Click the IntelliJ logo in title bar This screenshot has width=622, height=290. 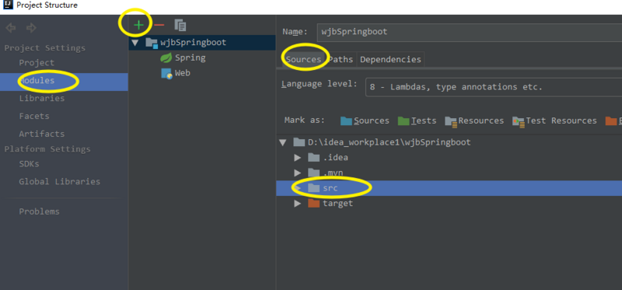[8, 5]
